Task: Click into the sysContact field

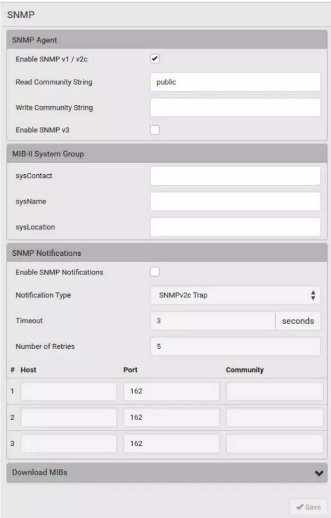Action: click(236, 176)
